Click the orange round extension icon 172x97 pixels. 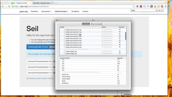pos(155,6)
